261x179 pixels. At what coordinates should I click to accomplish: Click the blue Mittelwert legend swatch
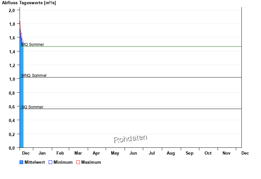click(22, 162)
